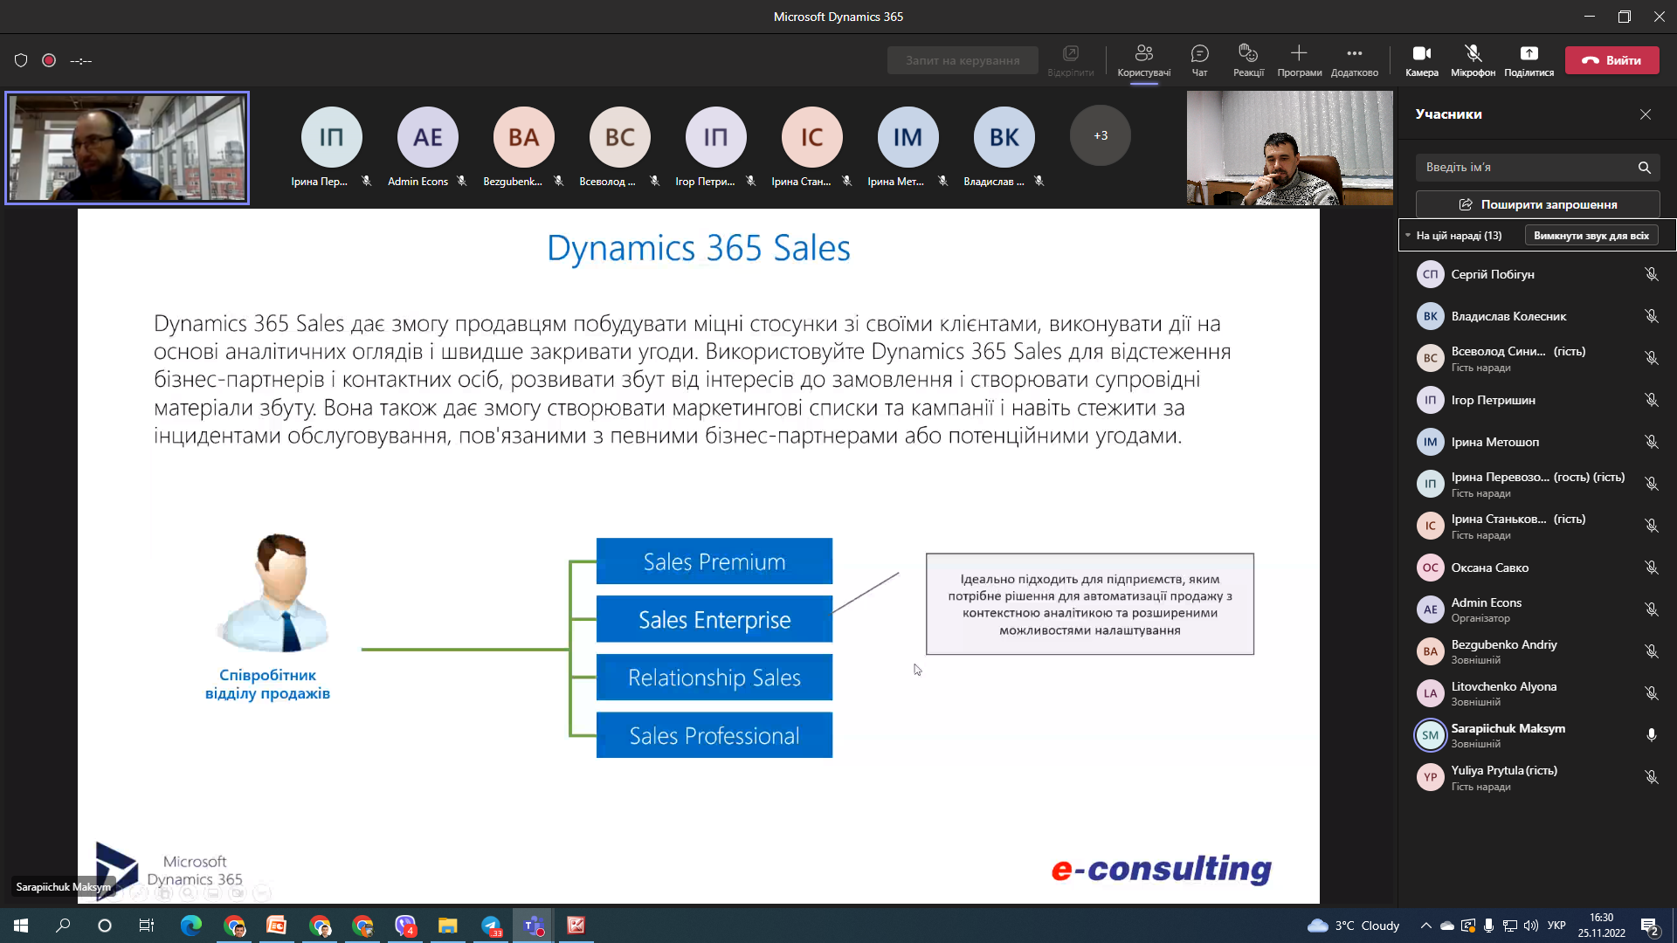Expand the +3 more participants bubble

1100,135
